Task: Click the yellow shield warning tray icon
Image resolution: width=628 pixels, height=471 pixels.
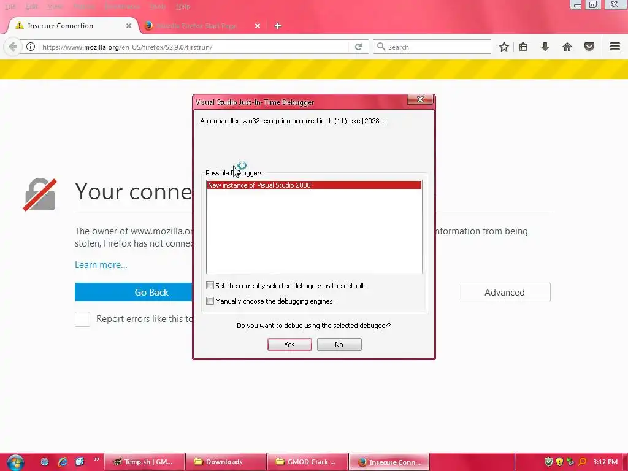Action: [559, 462]
